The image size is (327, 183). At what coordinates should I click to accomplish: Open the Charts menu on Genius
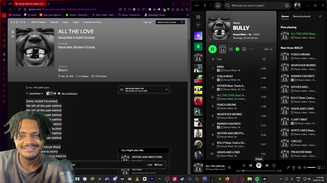pos(65,22)
